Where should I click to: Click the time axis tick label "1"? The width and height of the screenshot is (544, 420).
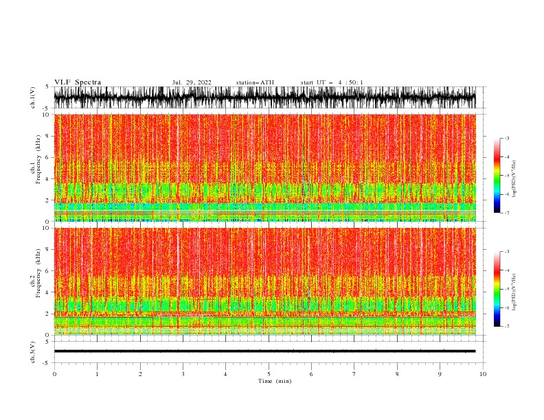coord(97,374)
